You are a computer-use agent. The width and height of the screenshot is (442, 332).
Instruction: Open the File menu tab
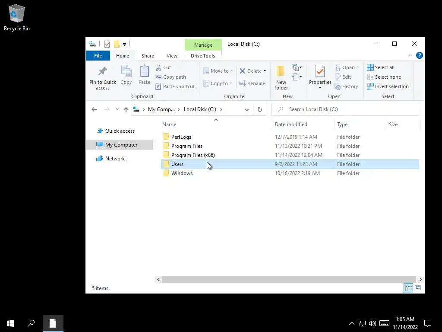[x=98, y=56]
